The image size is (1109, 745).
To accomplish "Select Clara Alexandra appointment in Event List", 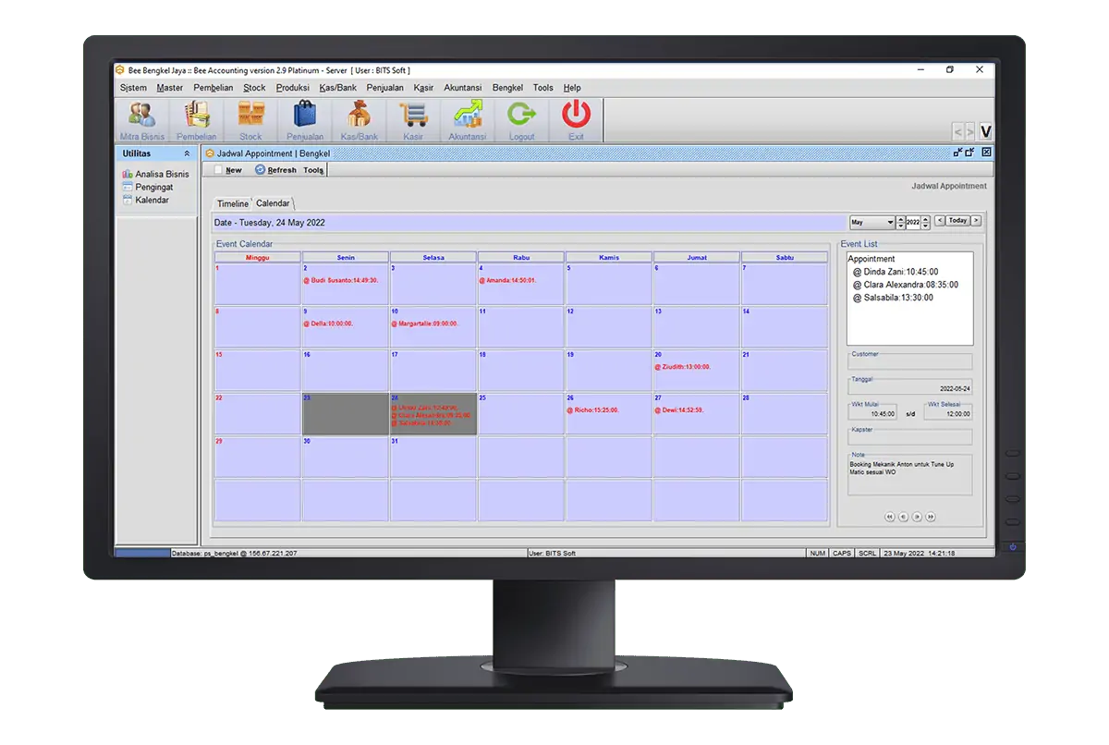I will [x=906, y=285].
